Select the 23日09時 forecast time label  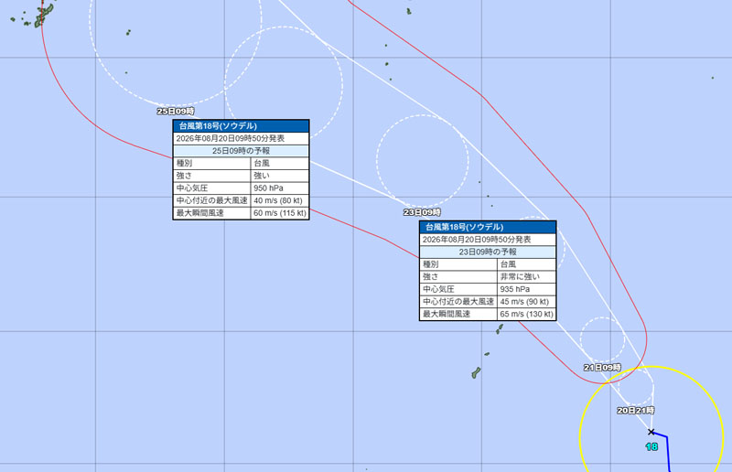coord(422,212)
